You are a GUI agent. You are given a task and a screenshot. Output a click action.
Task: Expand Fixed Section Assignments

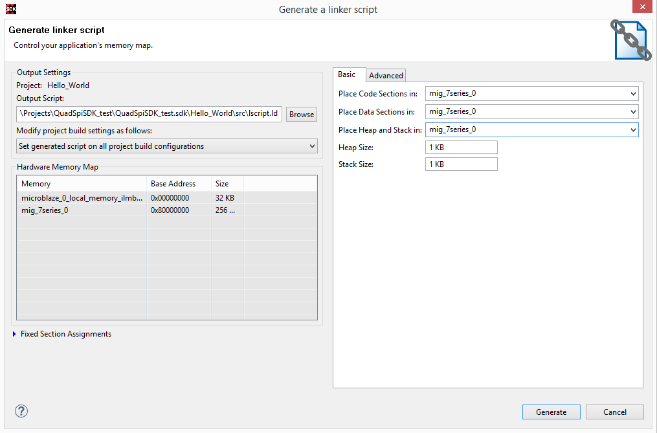(14, 334)
